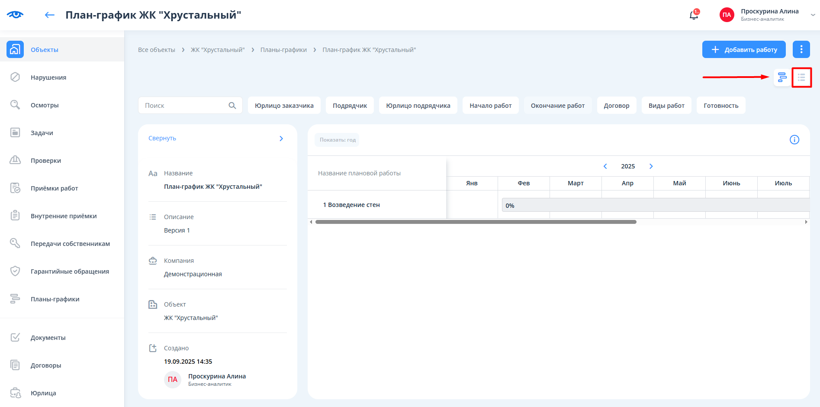Click the horizontal timeline scrollbar
The width and height of the screenshot is (820, 407).
pyautogui.click(x=476, y=222)
